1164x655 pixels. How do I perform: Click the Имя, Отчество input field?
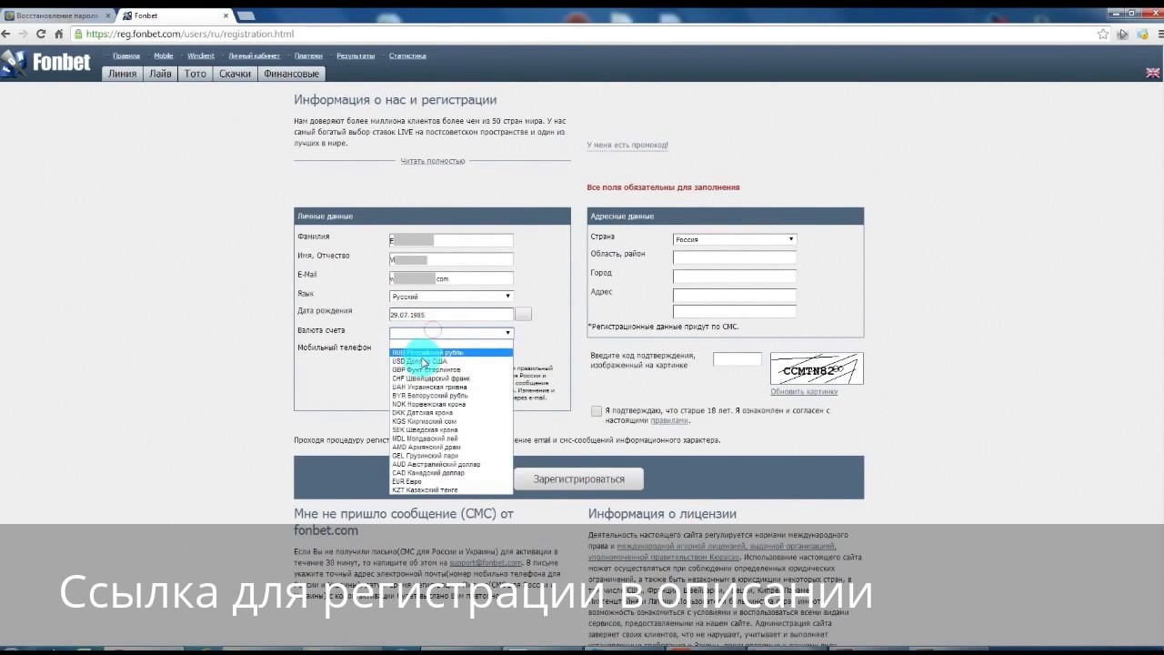[x=451, y=259]
